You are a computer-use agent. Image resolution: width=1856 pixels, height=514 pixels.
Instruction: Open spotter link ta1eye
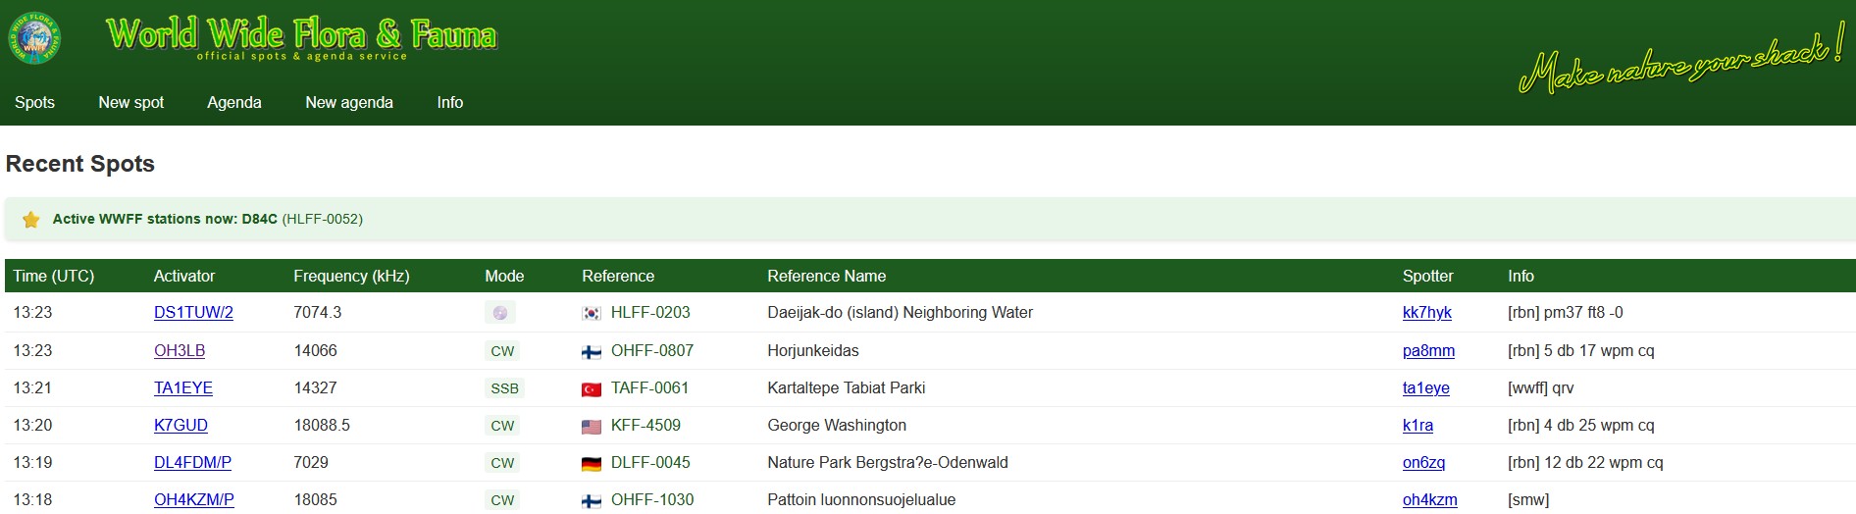click(1426, 388)
